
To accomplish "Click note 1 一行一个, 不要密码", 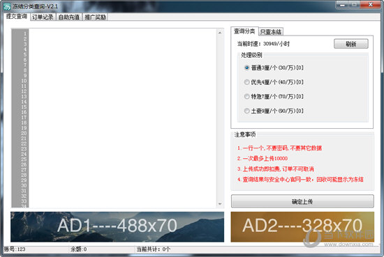I will 279,148.
